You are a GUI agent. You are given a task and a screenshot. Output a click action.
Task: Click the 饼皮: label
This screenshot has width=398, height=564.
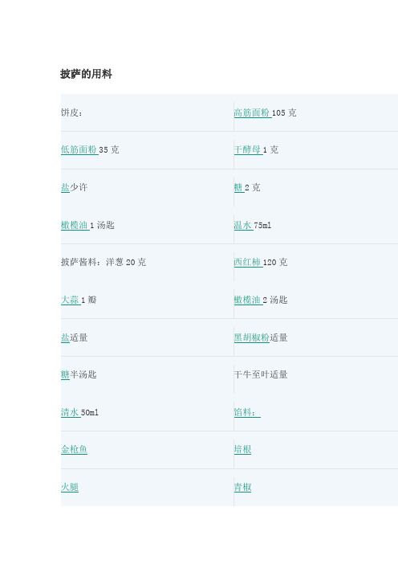[72, 112]
